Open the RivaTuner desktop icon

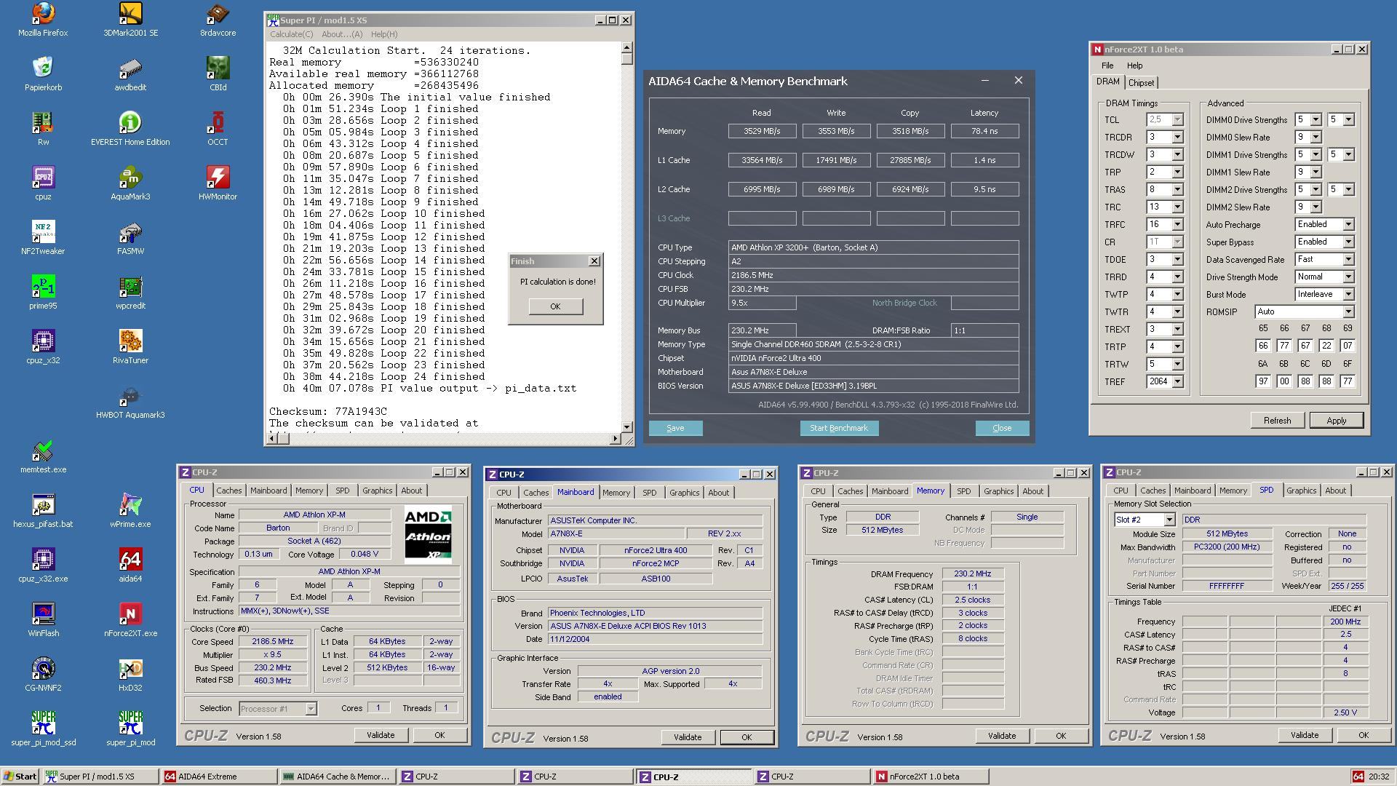point(130,347)
